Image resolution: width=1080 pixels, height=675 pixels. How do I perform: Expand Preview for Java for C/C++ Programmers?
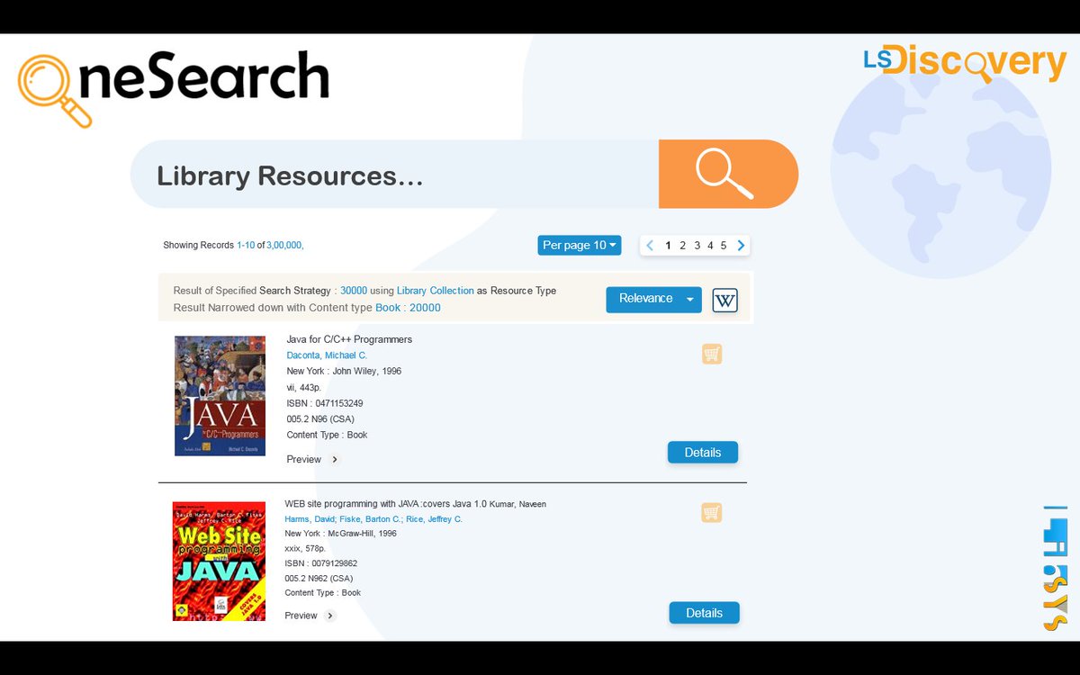(x=335, y=459)
